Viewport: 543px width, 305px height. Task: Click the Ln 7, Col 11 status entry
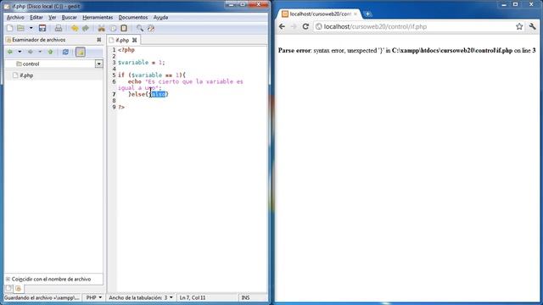pos(193,297)
